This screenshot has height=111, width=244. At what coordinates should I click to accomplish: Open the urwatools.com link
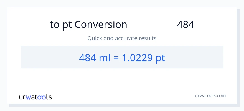click(210, 95)
